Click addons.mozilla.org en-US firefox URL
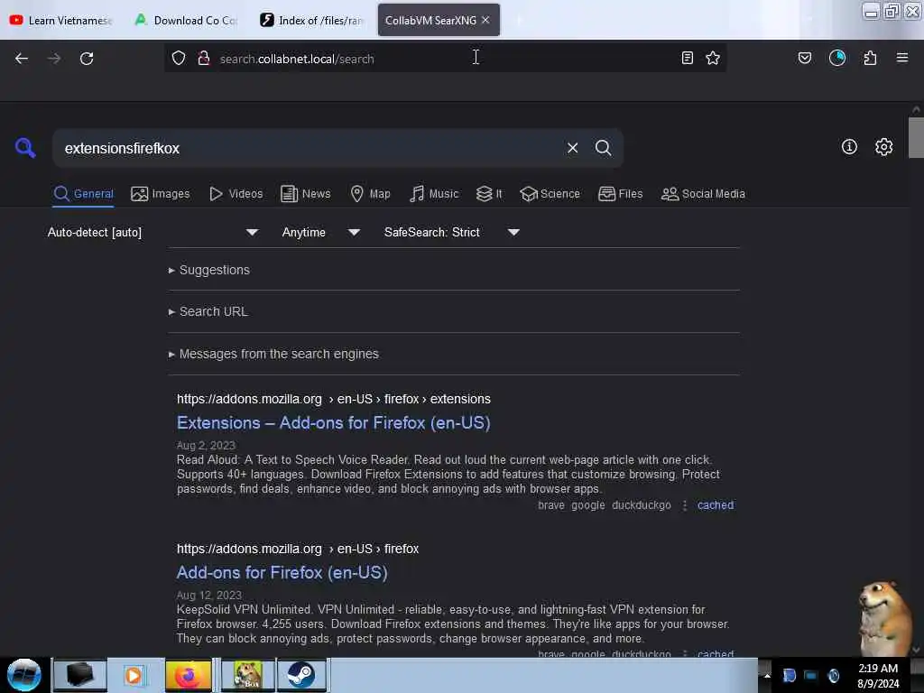The height and width of the screenshot is (693, 924). [x=298, y=549]
